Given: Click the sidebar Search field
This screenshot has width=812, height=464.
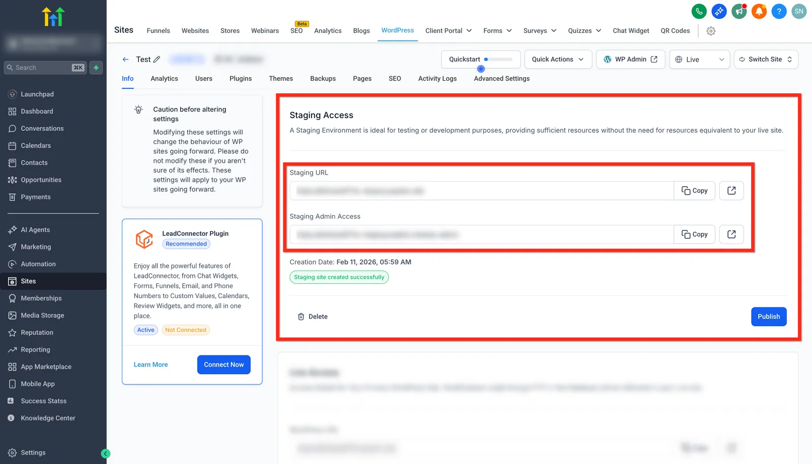Looking at the screenshot, I should pyautogui.click(x=45, y=67).
